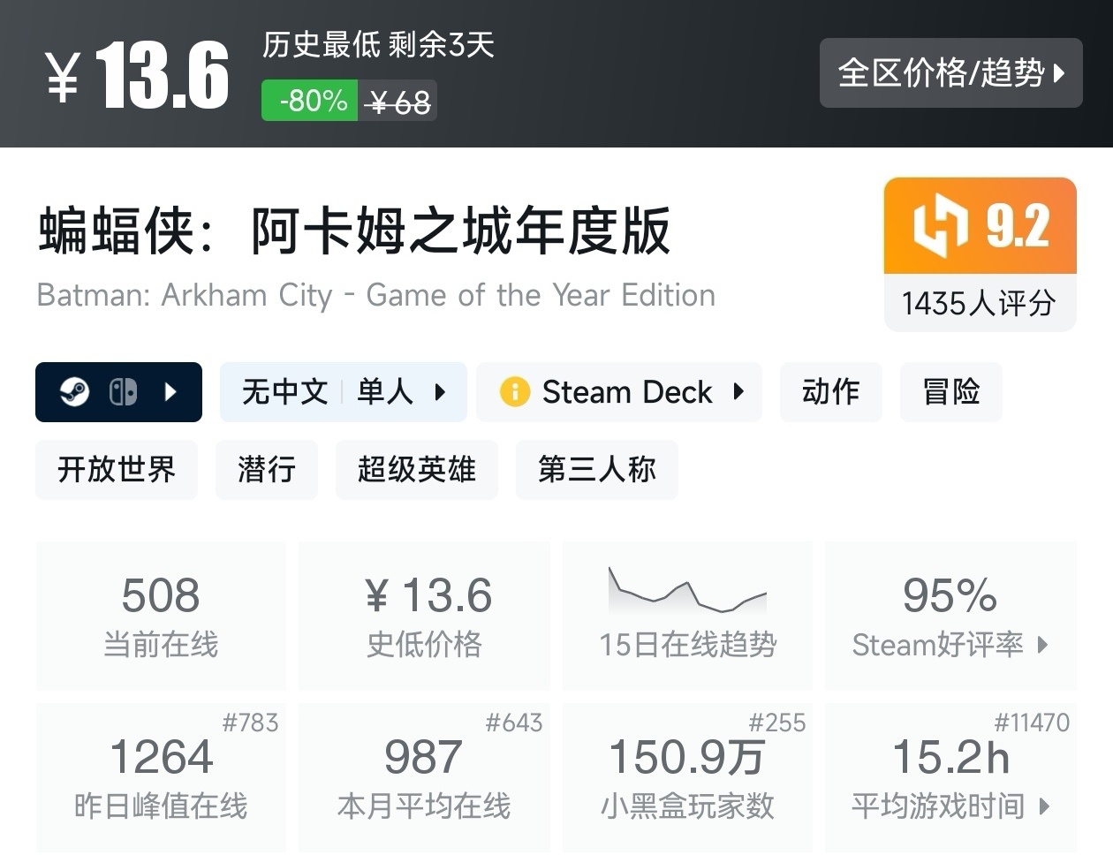Expand the platform selector arrow
Viewport: 1113px width, 855px height.
171,392
